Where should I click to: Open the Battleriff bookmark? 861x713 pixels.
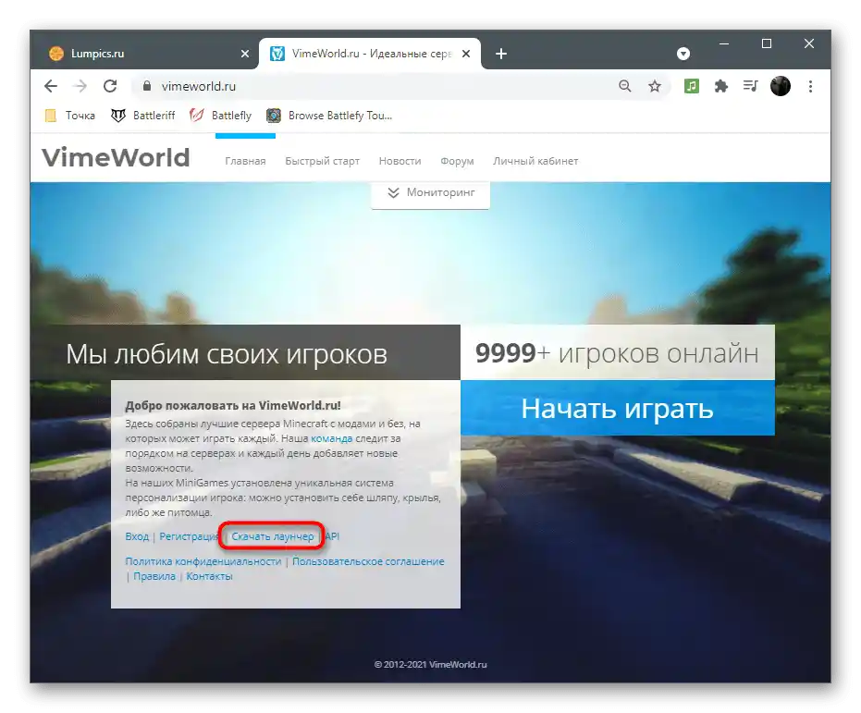pyautogui.click(x=143, y=116)
